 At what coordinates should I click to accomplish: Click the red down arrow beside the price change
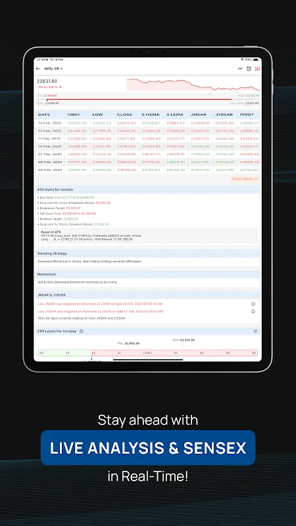tap(60, 87)
